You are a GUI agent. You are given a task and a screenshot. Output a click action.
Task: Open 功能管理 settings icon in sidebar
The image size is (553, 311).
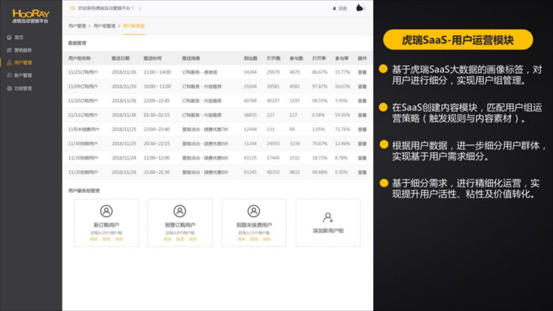click(x=9, y=88)
